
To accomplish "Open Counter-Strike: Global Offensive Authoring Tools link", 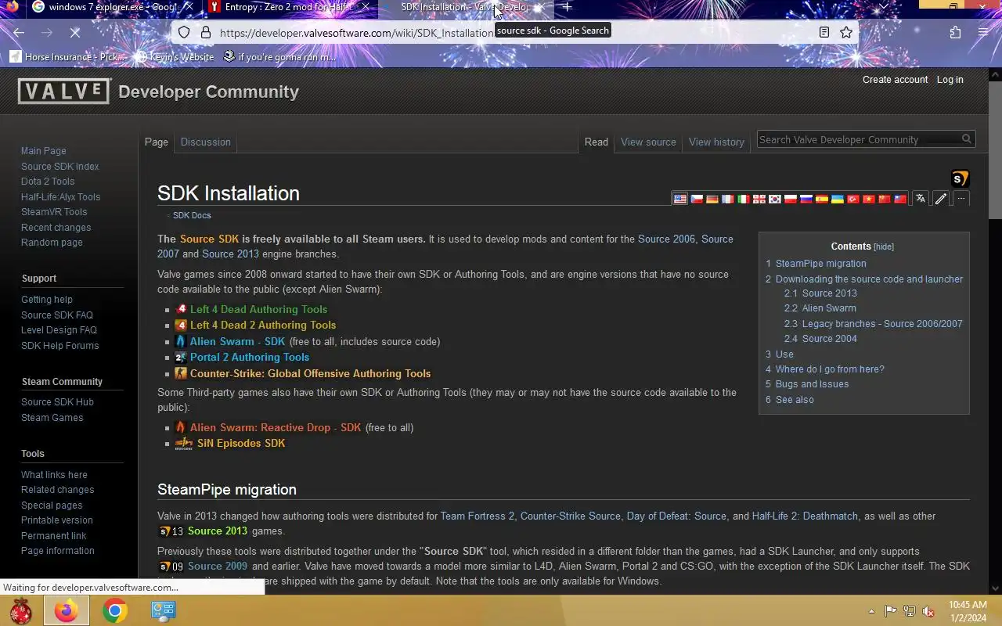I will tap(310, 373).
